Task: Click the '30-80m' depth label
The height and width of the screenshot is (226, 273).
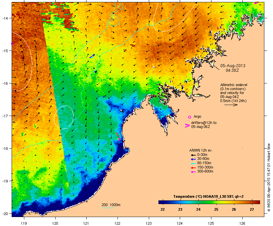Action: 203,159
